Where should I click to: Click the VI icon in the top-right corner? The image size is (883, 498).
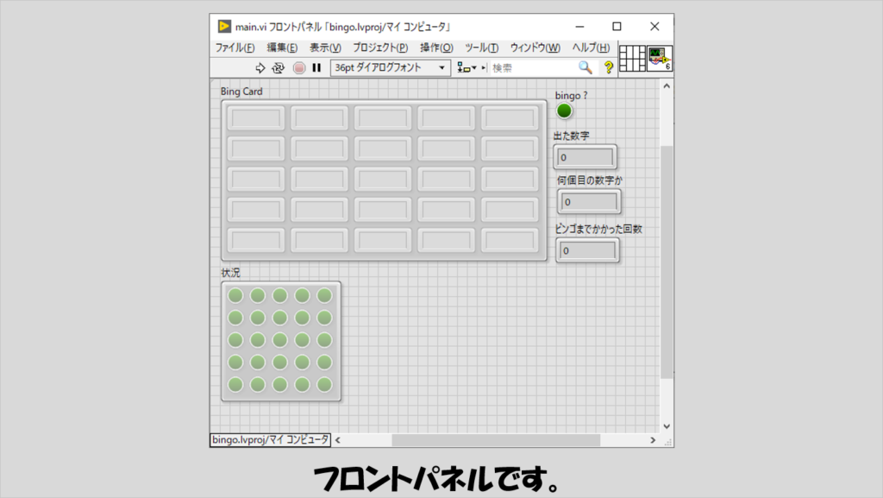[x=660, y=58]
